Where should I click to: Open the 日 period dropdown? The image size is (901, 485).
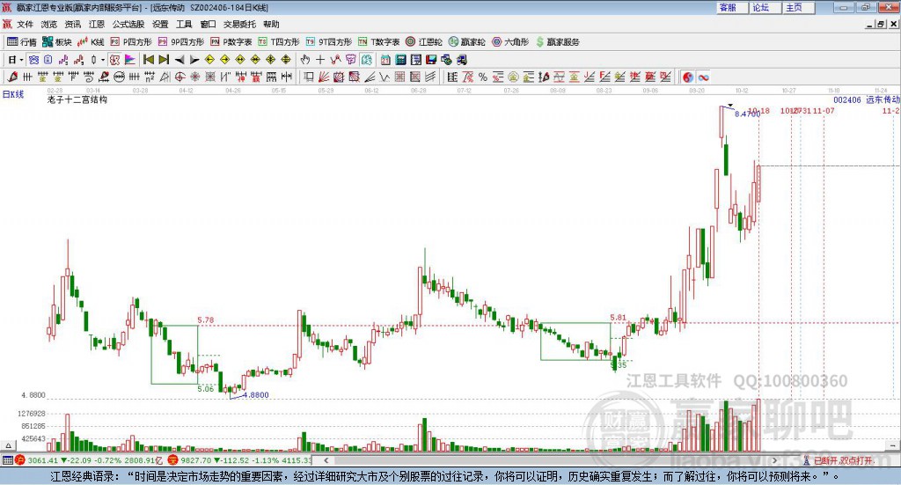[x=16, y=60]
